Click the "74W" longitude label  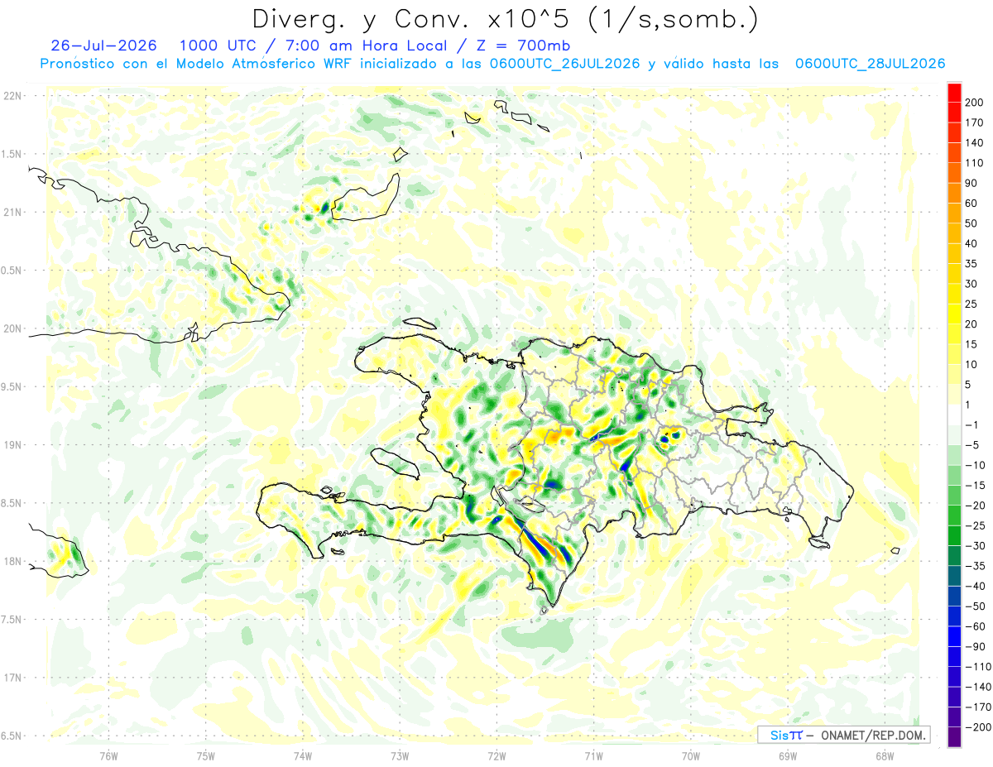tap(303, 755)
